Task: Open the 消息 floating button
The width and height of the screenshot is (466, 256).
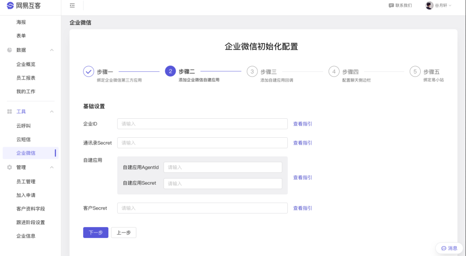Action: [x=449, y=248]
